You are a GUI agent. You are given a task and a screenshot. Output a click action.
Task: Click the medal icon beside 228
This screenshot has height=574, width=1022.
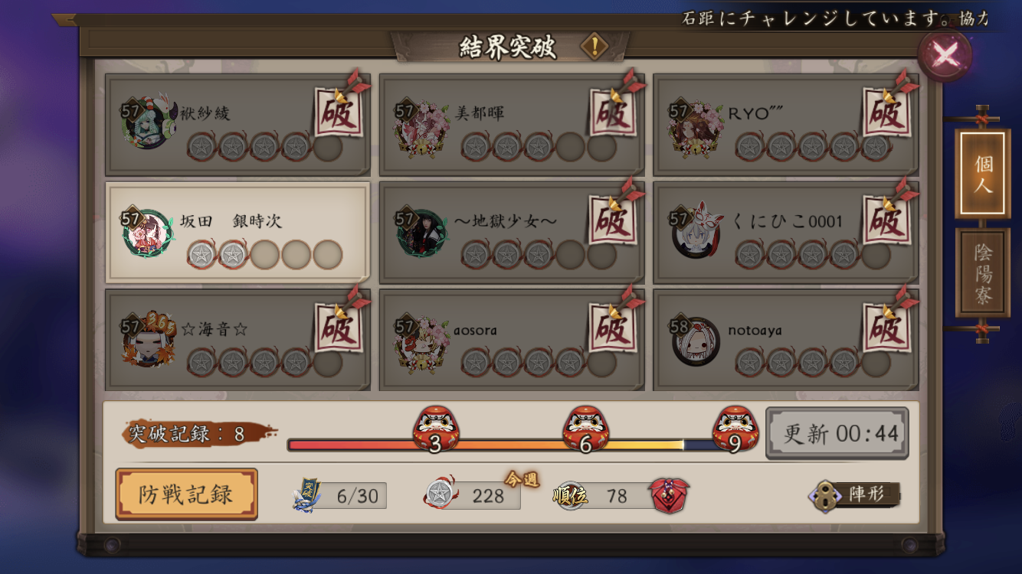click(x=441, y=495)
